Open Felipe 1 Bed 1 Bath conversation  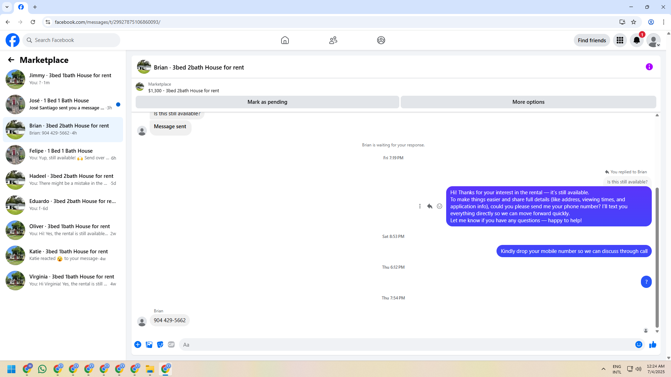coord(63,155)
